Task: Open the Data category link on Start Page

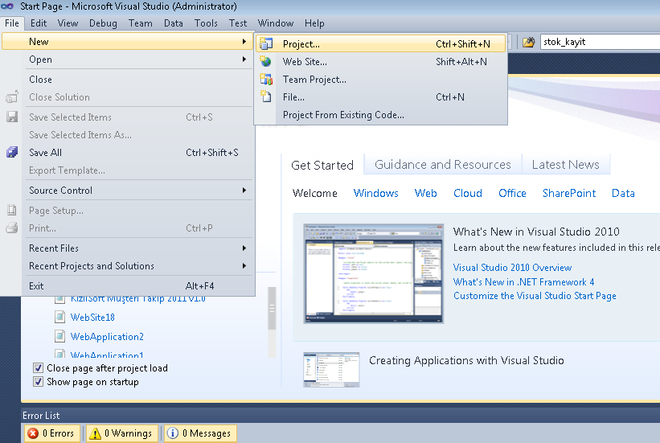Action: [623, 193]
